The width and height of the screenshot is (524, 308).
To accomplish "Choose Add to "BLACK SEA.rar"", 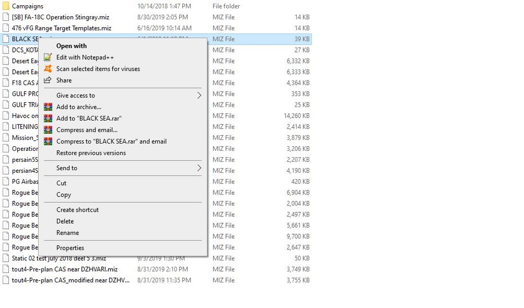I will 89,118.
